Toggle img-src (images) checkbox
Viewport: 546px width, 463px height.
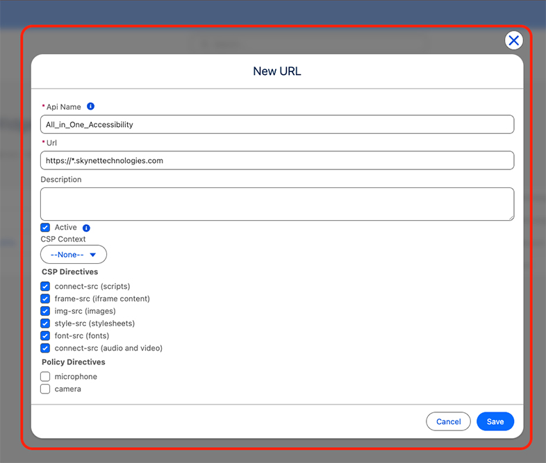(x=45, y=311)
